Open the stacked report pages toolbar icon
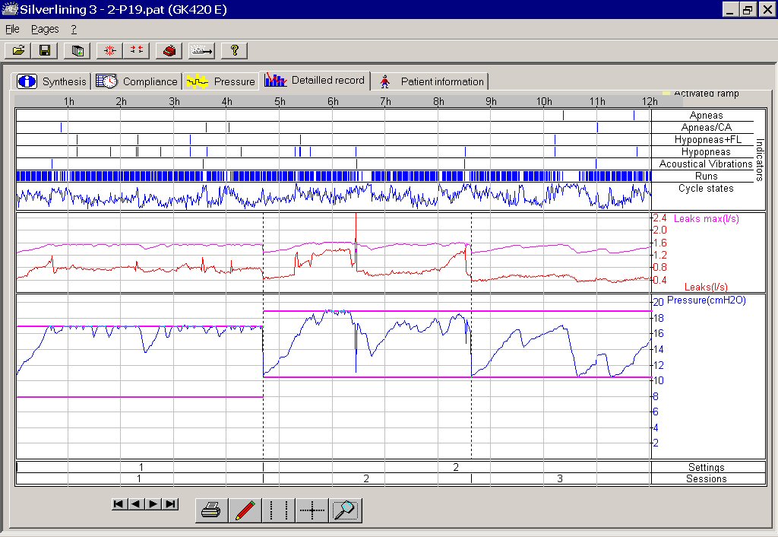The height and width of the screenshot is (537, 778). 77,50
